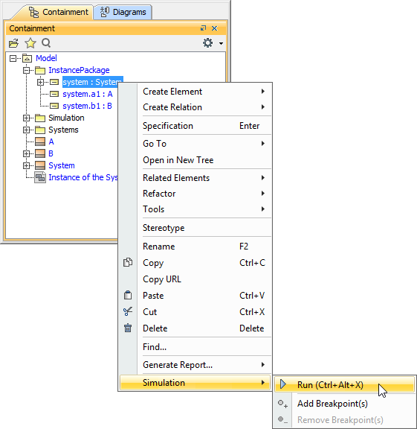Click the InstancePackage folder icon
The height and width of the screenshot is (429, 417).
(40, 71)
